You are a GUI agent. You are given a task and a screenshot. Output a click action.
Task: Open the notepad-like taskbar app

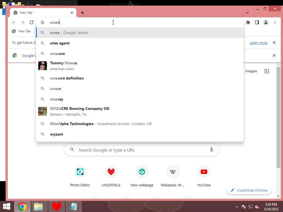pyautogui.click(x=74, y=206)
